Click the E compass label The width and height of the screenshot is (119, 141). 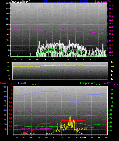pos(112,75)
